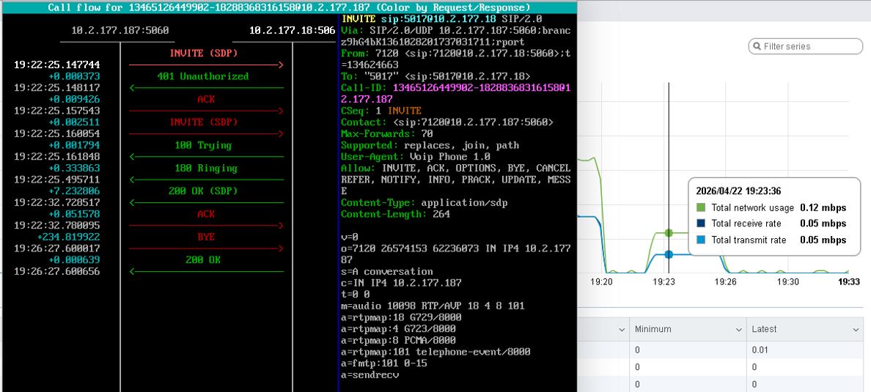Click the Minimum column header

point(688,329)
